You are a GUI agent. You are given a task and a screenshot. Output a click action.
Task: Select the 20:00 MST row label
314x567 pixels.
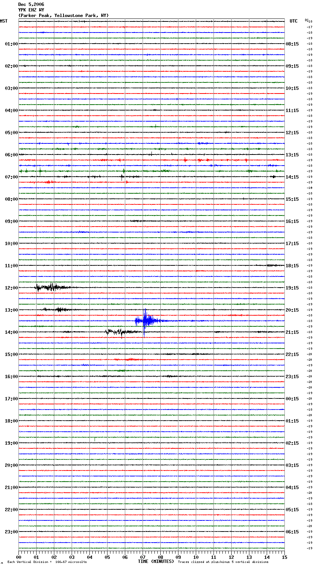11,465
